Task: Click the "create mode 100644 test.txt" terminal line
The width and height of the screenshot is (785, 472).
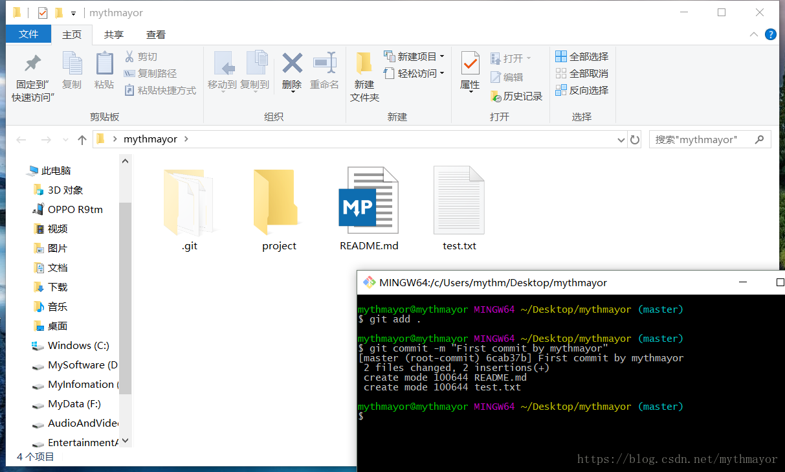Action: point(442,387)
